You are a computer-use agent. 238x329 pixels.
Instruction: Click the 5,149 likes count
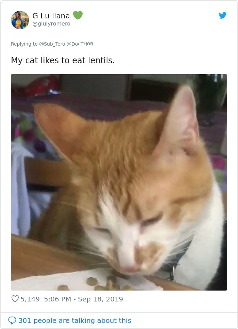click(x=30, y=299)
